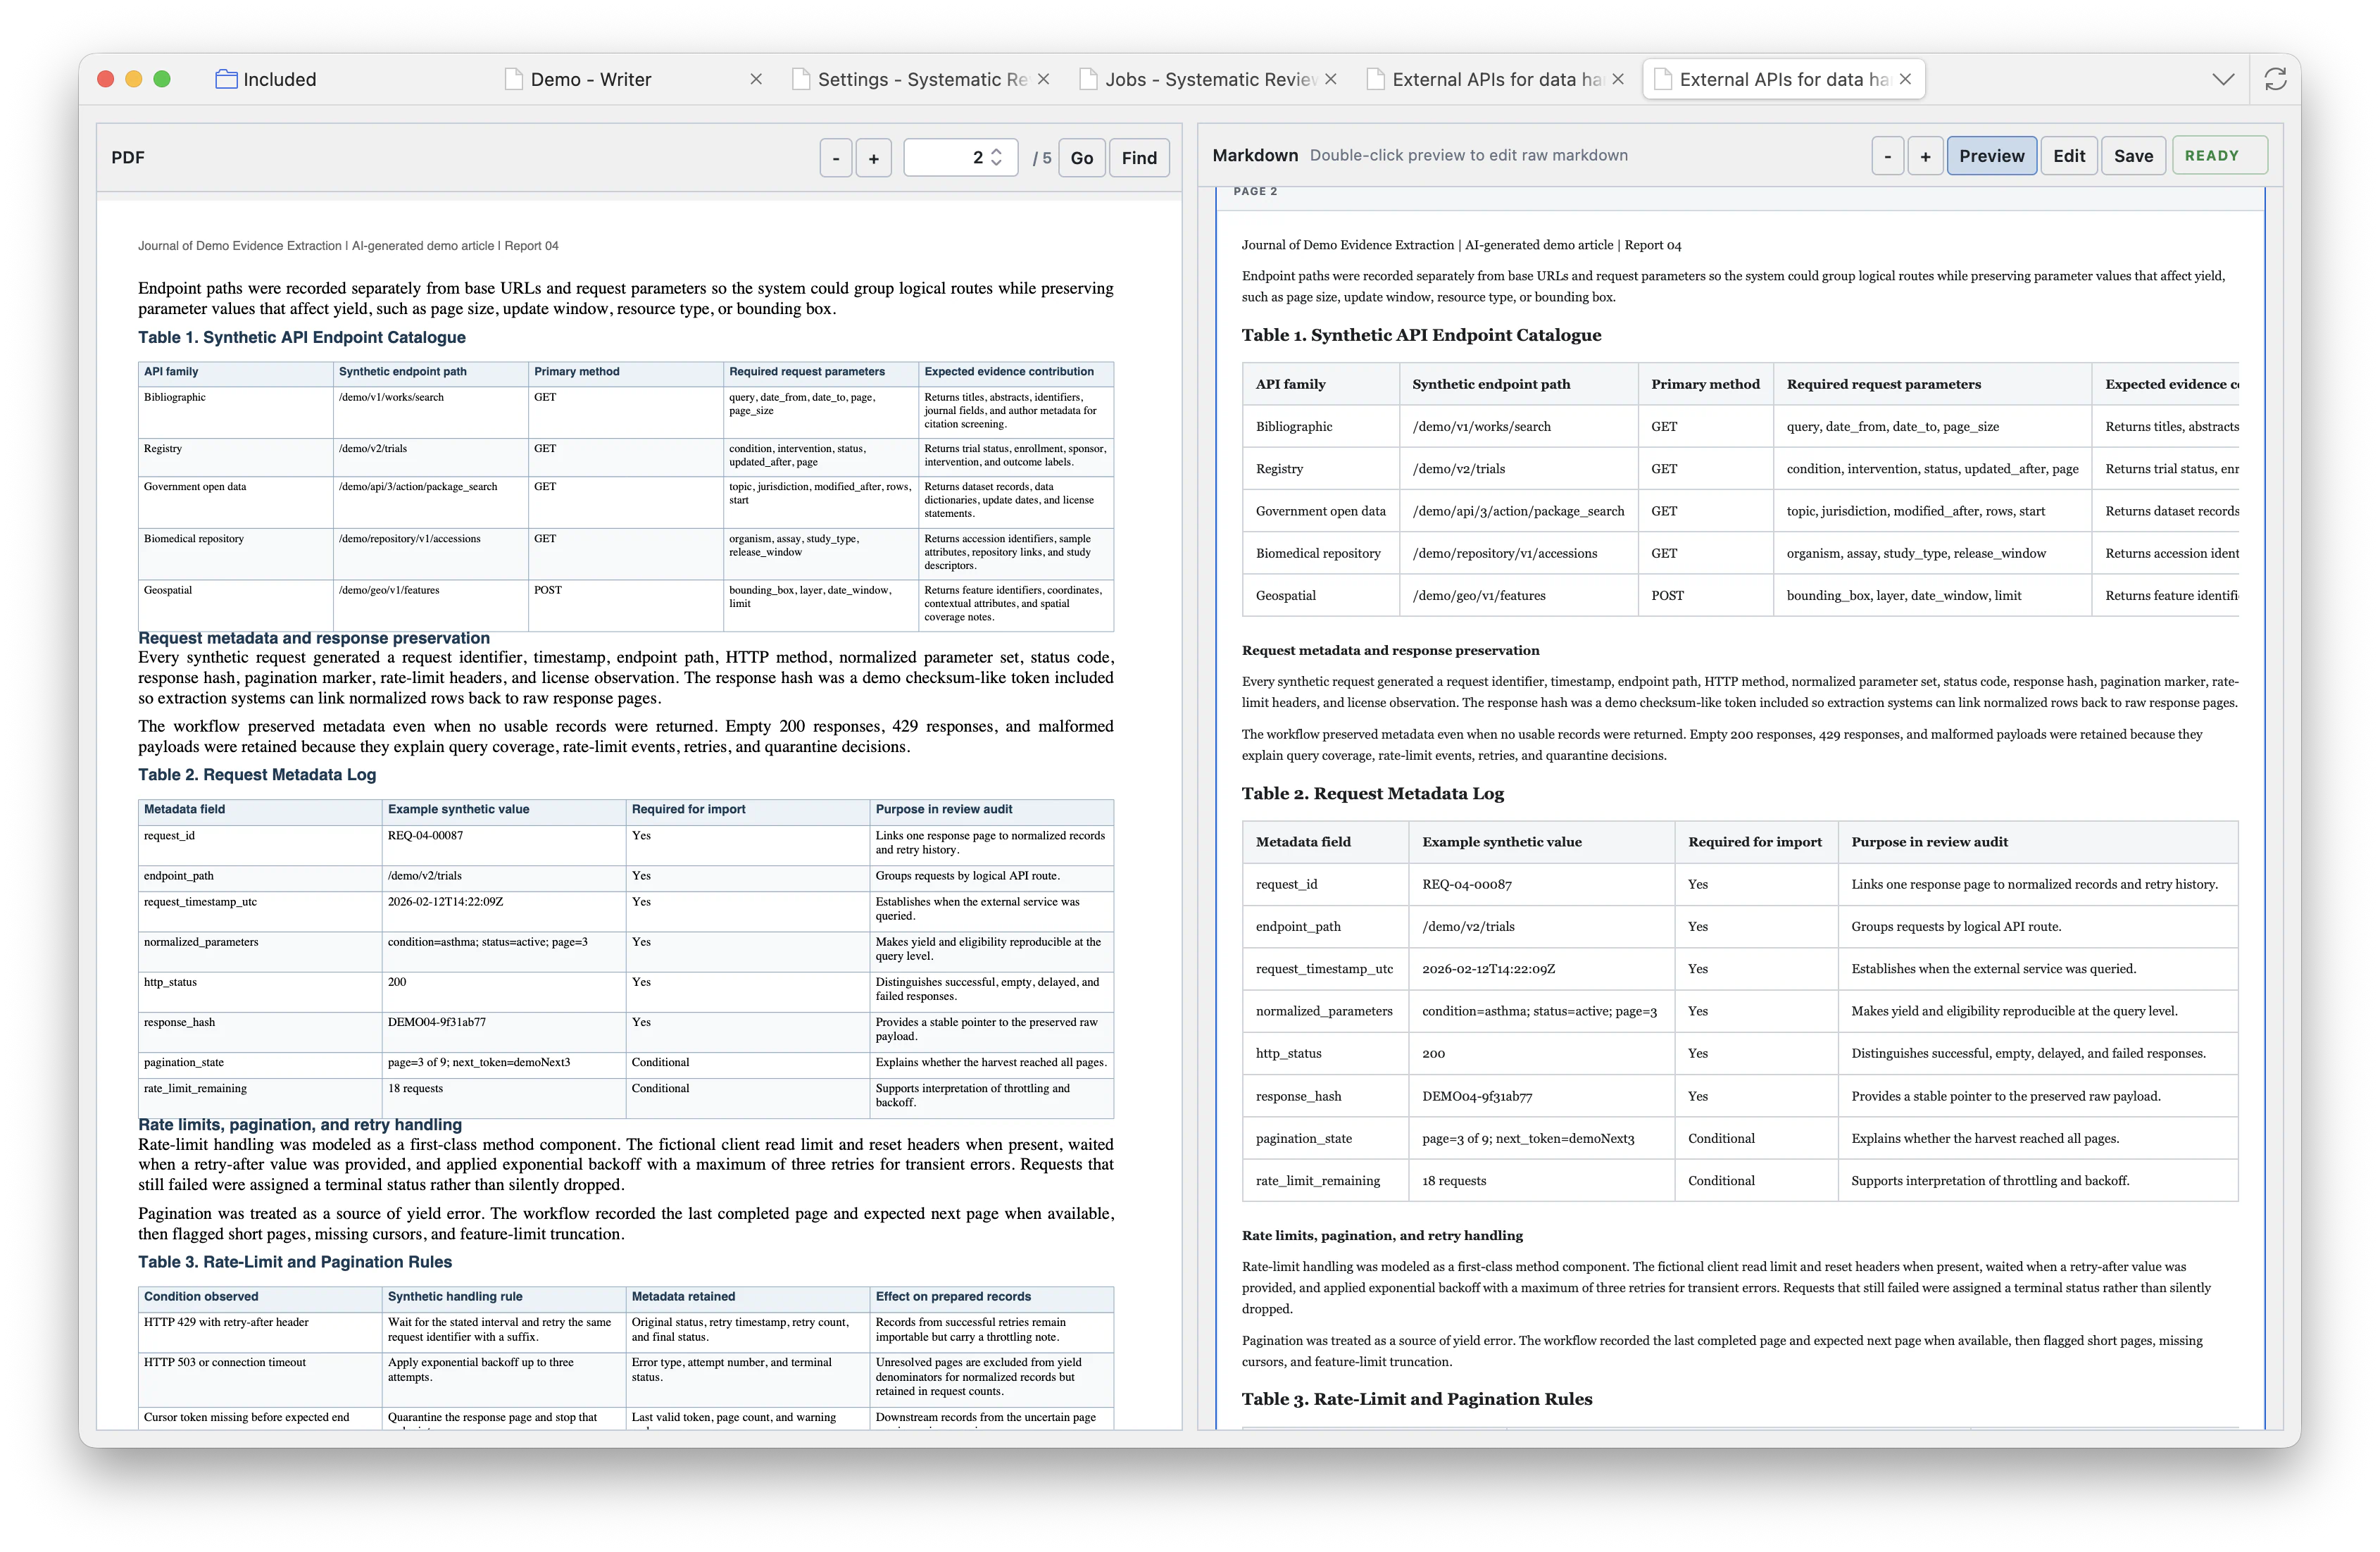Click the folder icon next to Included
Viewport: 2380px width, 1552px height.
[x=226, y=79]
